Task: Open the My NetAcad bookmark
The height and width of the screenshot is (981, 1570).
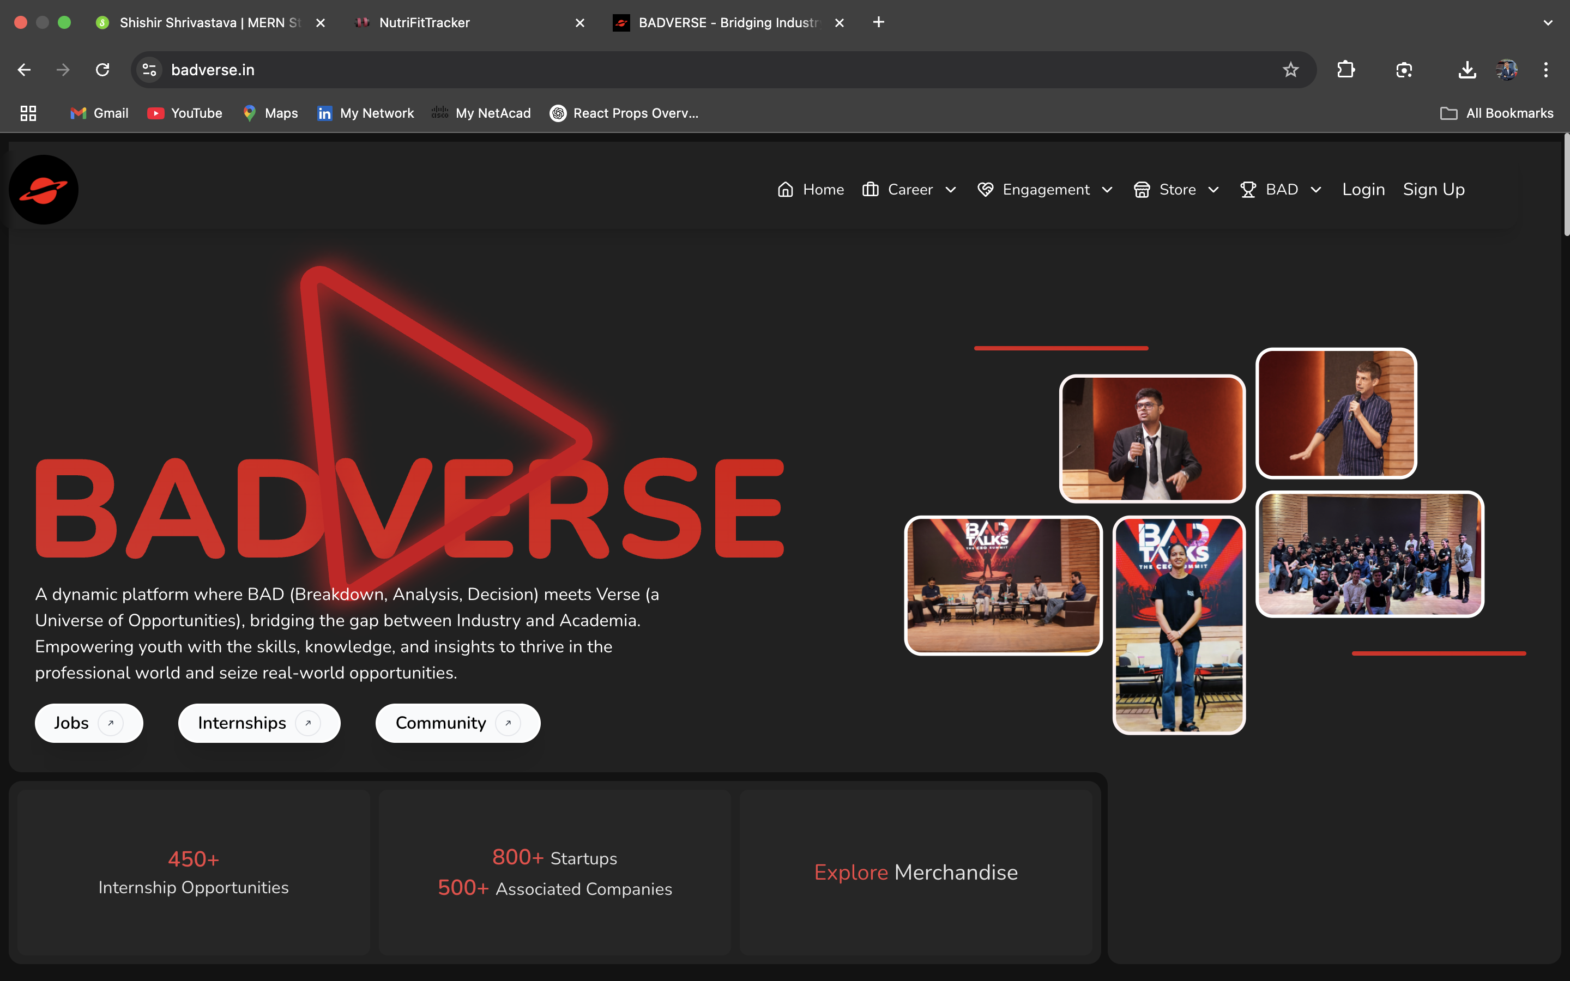Action: (481, 113)
